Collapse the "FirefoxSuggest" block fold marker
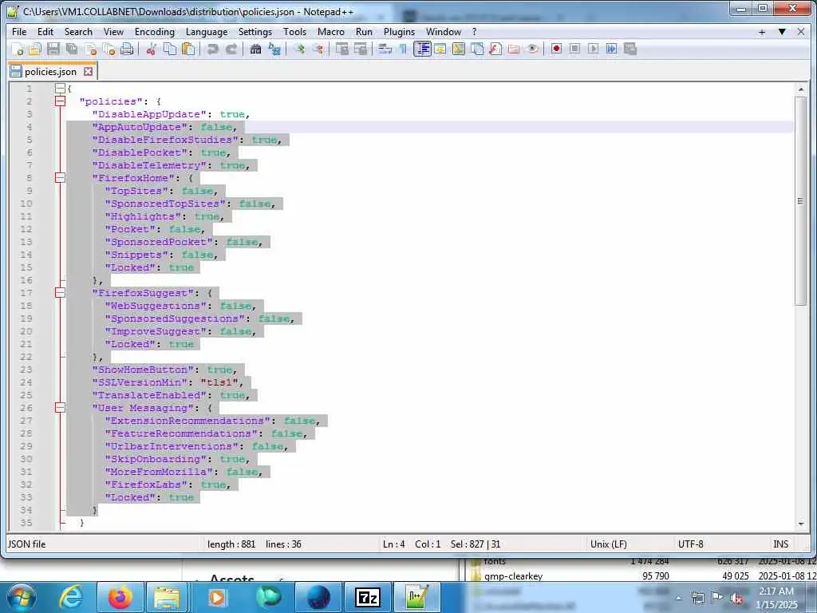 pos(61,293)
